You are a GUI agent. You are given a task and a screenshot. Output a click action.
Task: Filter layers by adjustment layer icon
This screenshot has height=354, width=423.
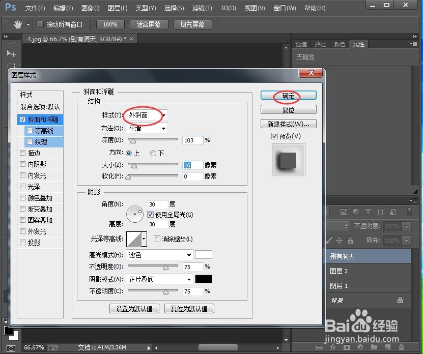click(356, 212)
